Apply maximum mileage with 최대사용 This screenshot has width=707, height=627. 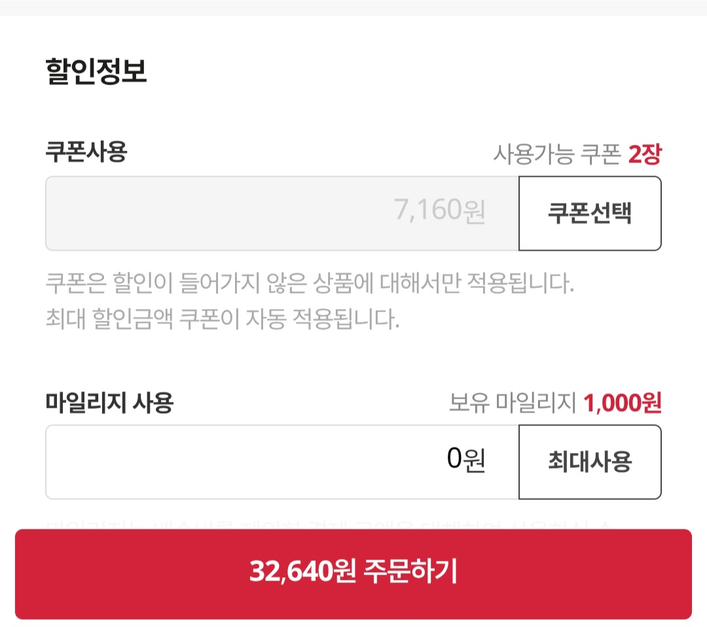590,461
